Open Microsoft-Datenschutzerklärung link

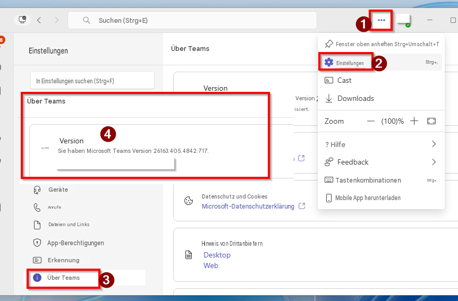point(248,206)
